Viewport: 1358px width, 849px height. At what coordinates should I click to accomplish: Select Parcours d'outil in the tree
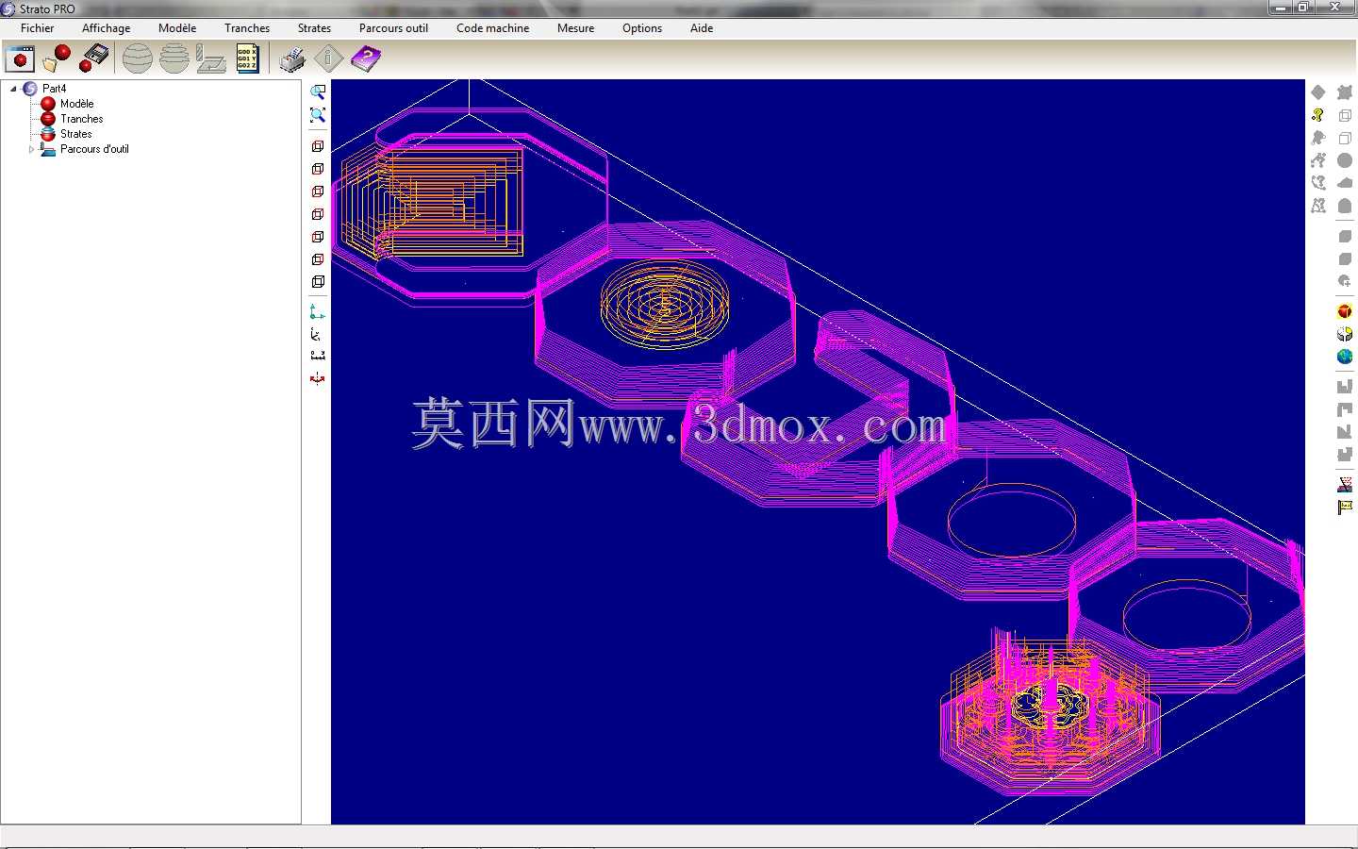pos(94,149)
